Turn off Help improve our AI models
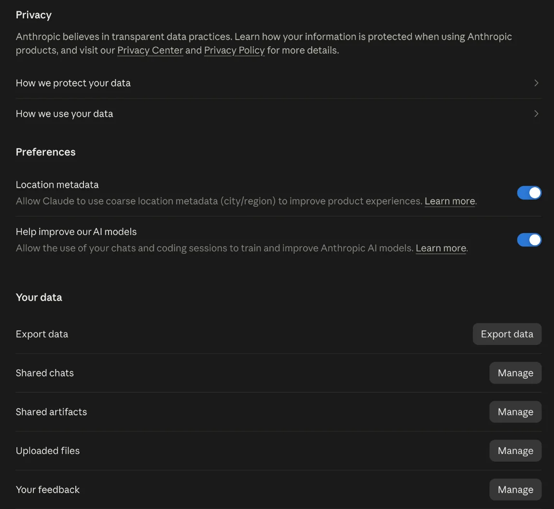Viewport: 554px width, 509px height. [x=529, y=240]
